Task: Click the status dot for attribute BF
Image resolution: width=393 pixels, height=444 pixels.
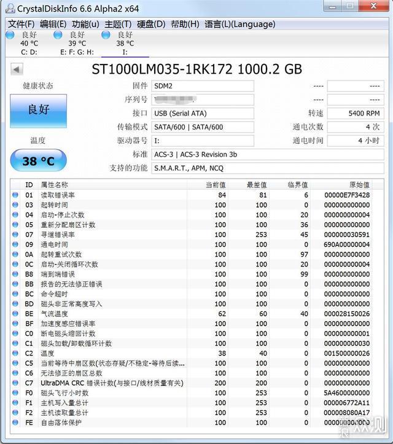Action: point(15,324)
